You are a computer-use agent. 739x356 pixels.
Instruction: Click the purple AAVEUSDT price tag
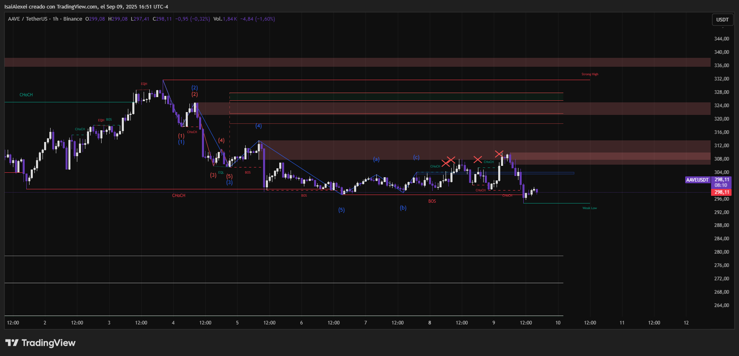click(x=697, y=180)
